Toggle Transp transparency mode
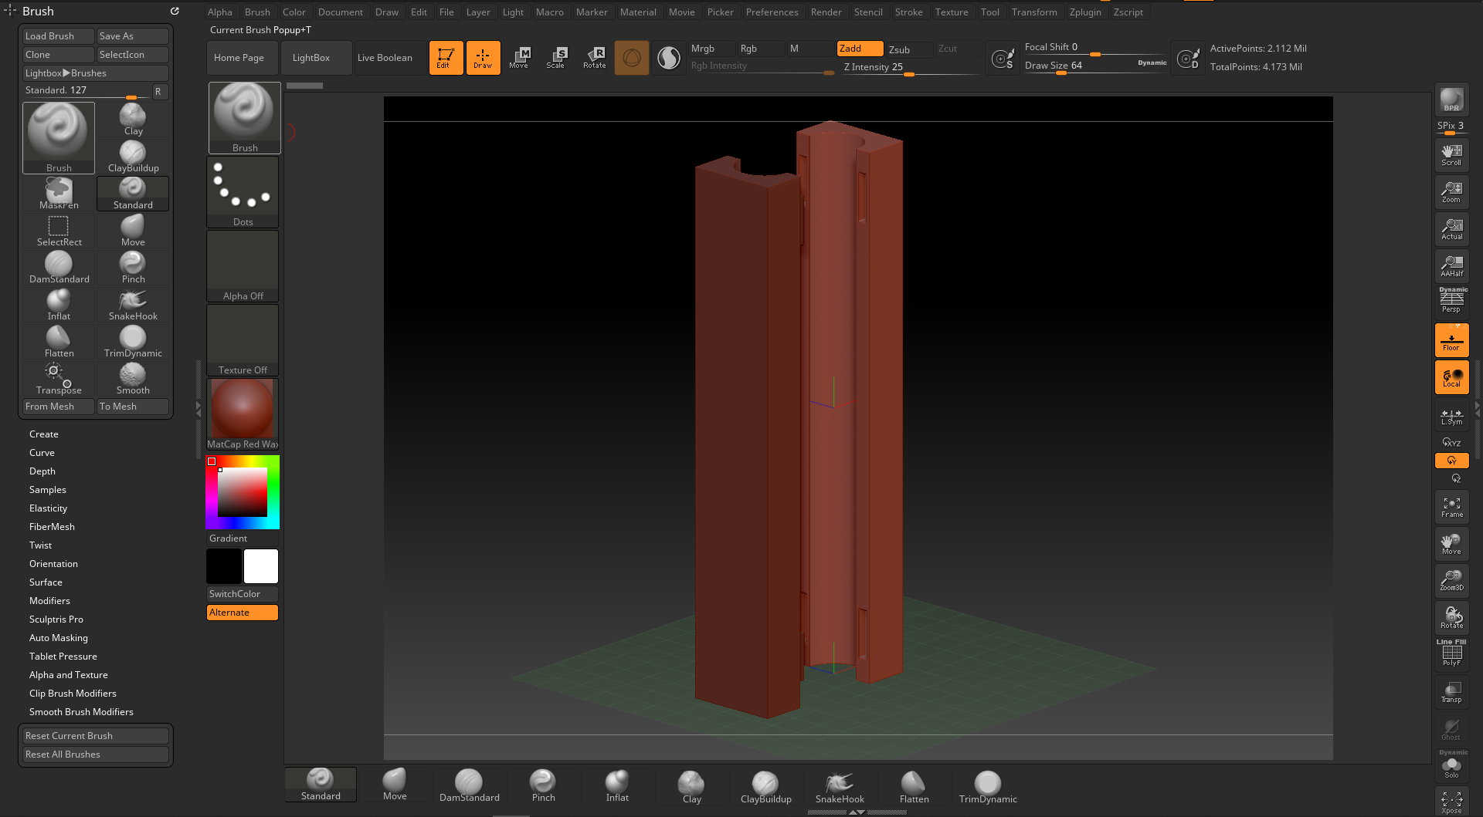Image resolution: width=1483 pixels, height=817 pixels. [x=1451, y=691]
